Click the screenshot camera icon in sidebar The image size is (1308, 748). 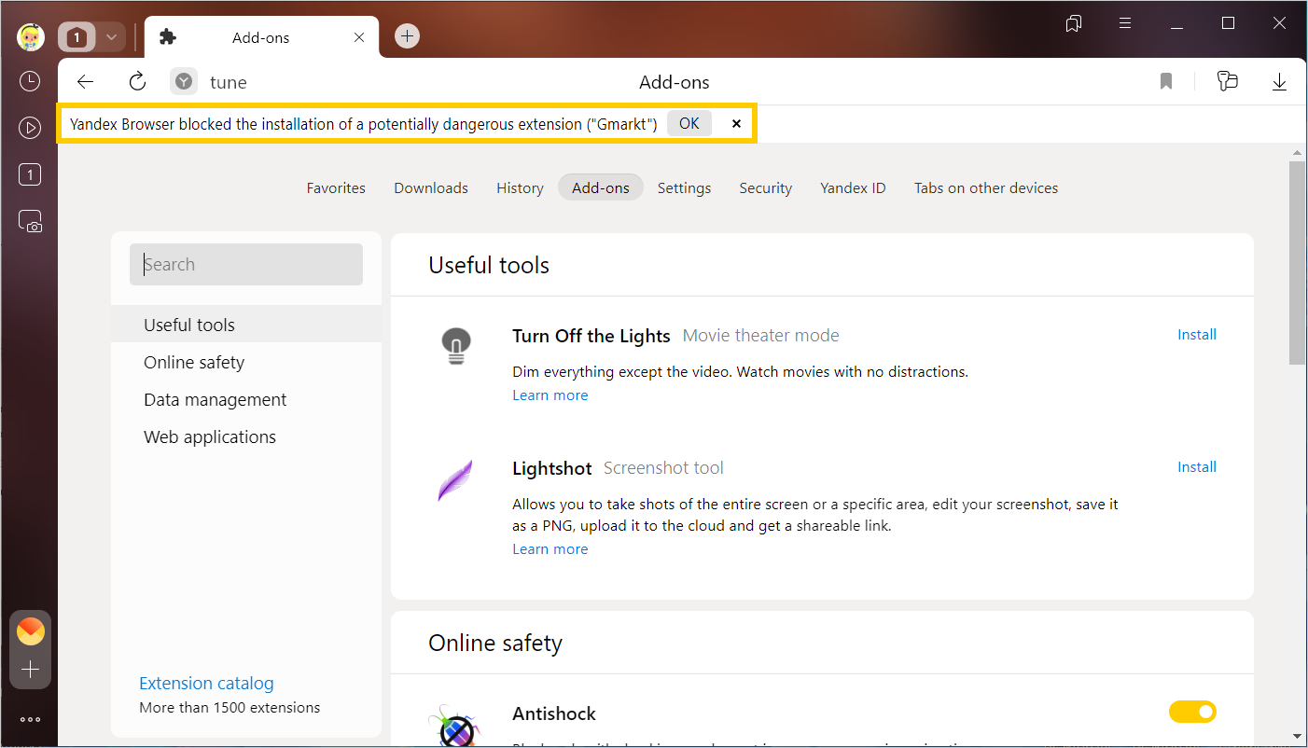(x=30, y=221)
